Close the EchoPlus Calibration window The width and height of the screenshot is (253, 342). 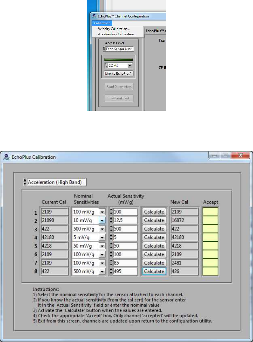[x=240, y=155]
